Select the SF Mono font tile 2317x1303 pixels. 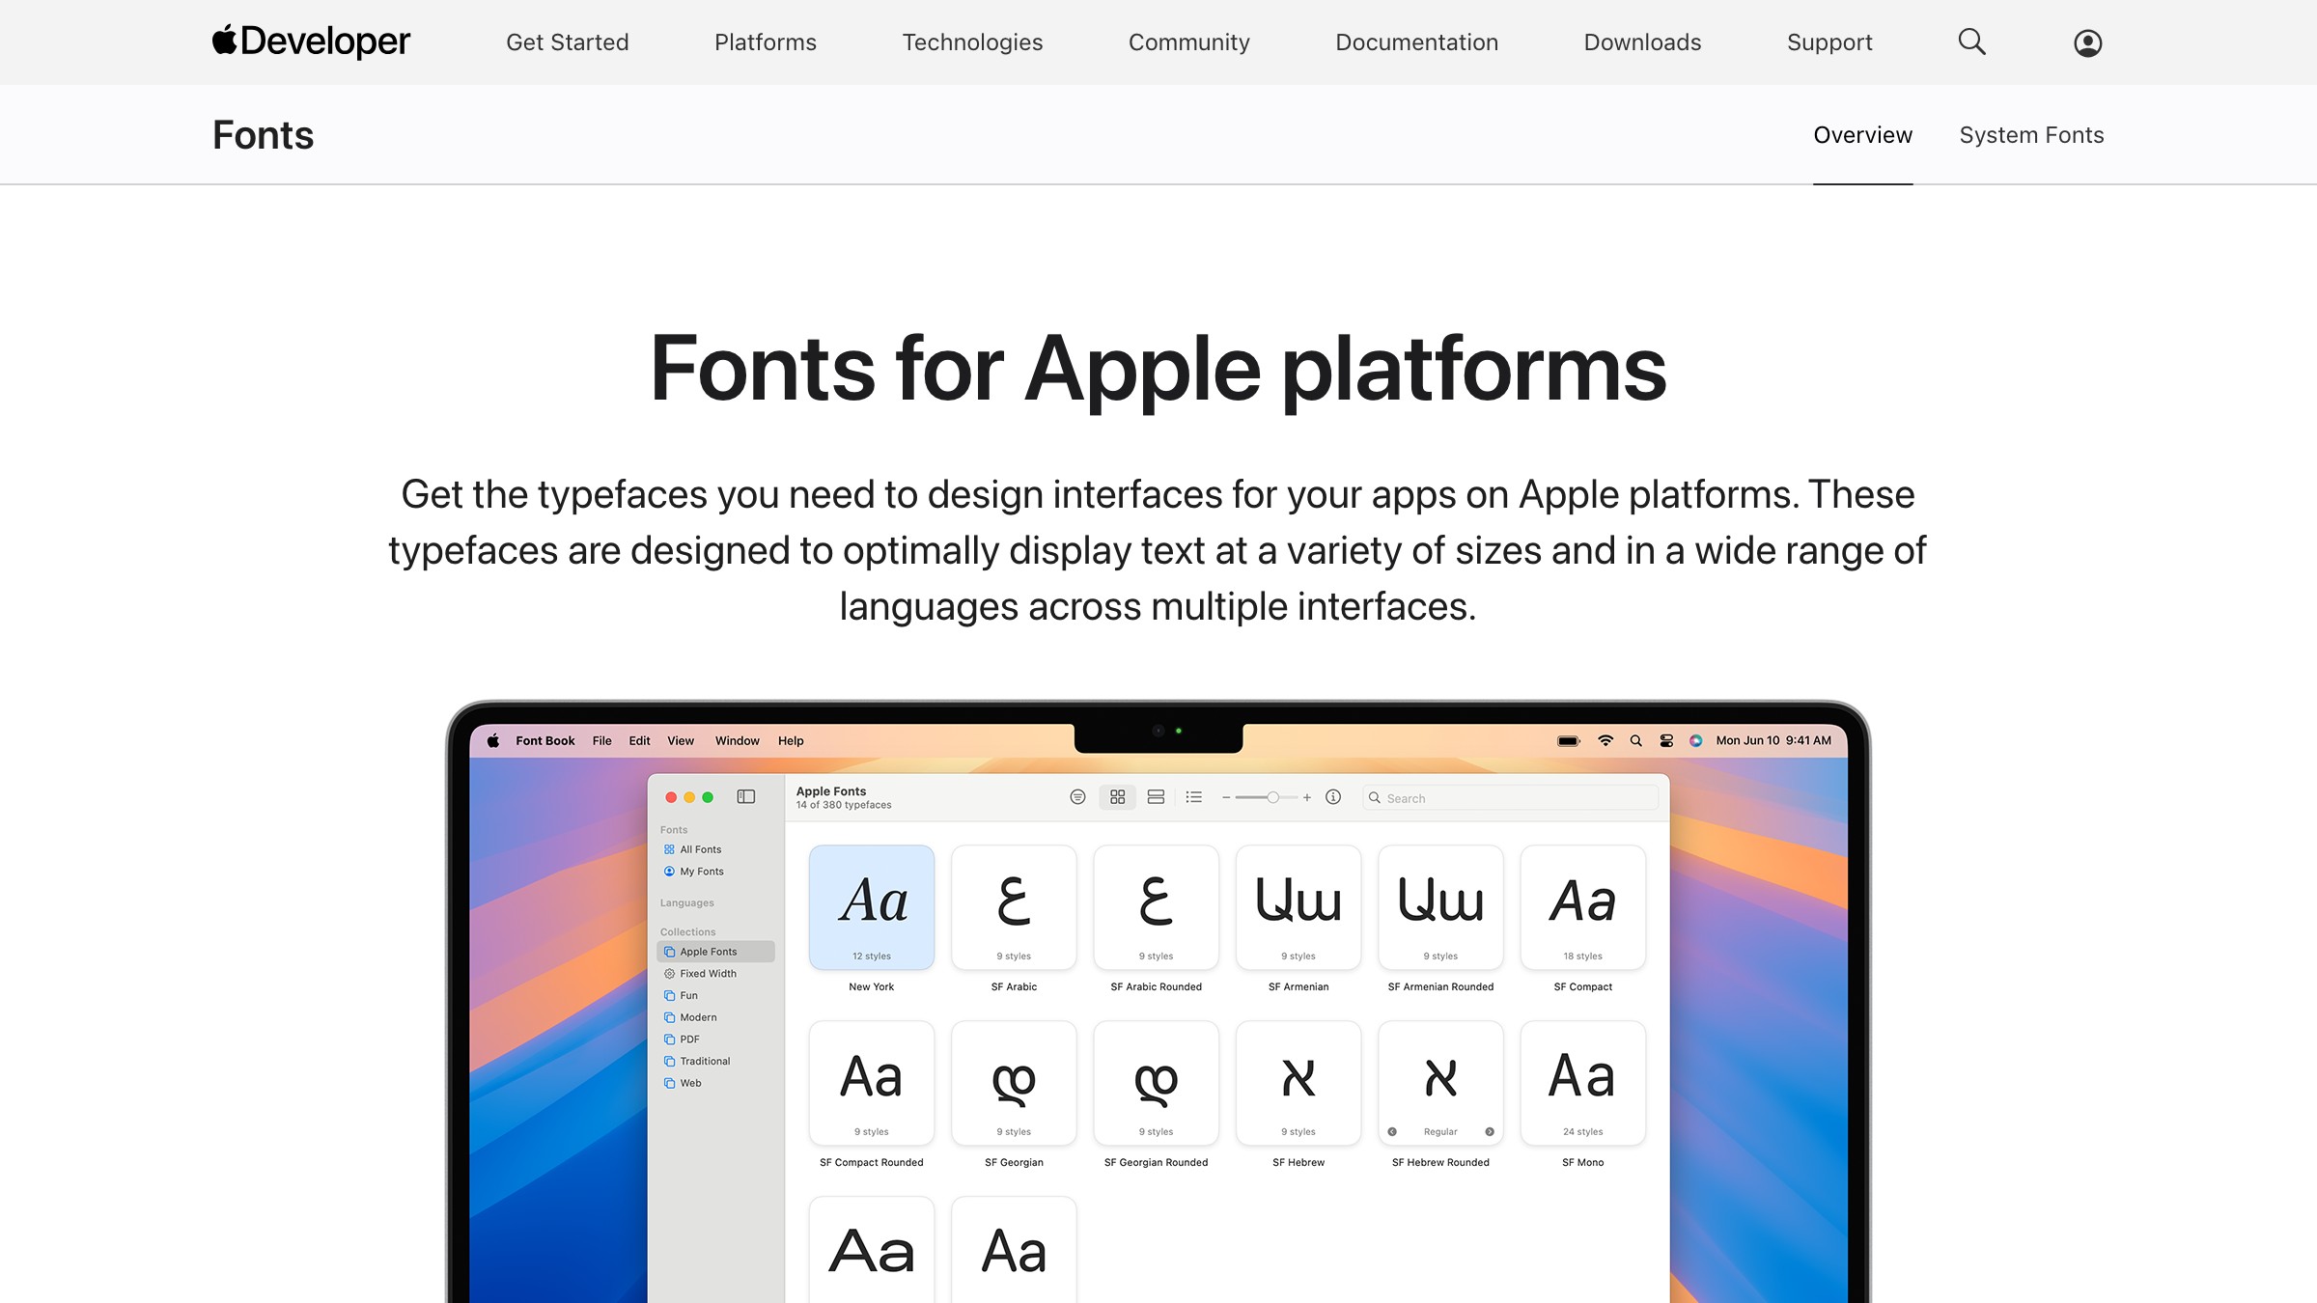point(1583,1083)
